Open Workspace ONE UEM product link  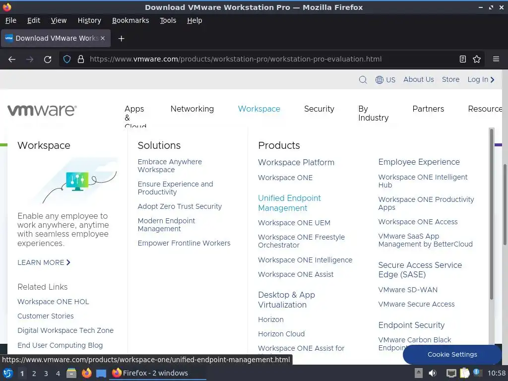(x=294, y=223)
